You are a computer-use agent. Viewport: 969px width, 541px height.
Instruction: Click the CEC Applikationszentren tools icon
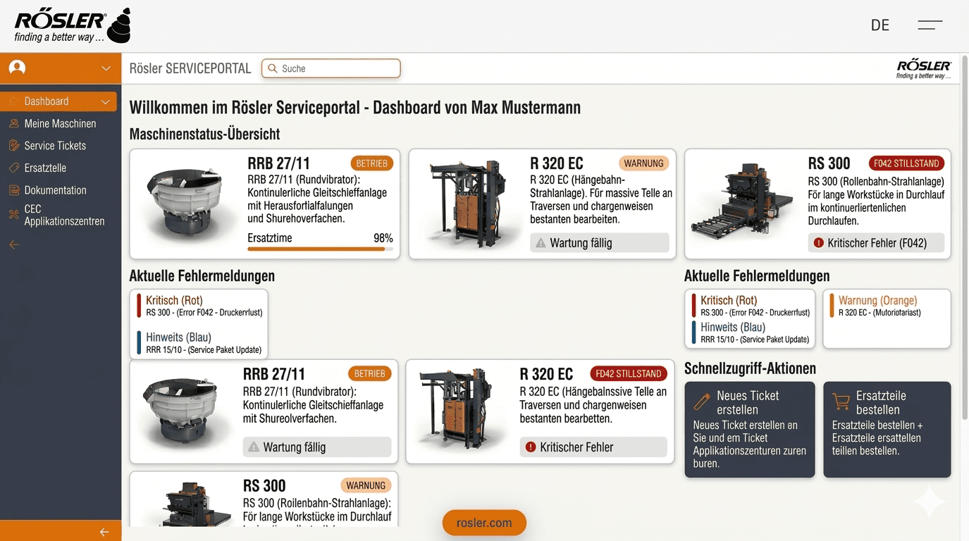pos(13,215)
